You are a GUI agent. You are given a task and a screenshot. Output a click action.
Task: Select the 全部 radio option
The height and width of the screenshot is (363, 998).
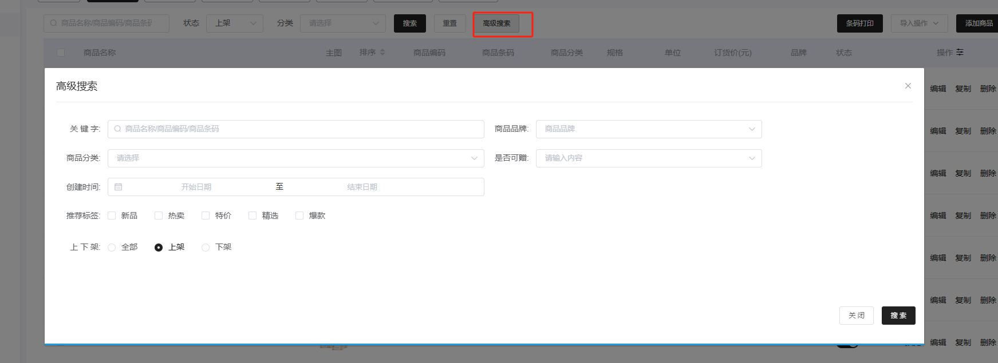(x=112, y=248)
